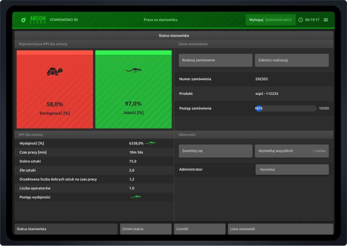Select the green Jakość KPI tile
Image resolution: width=347 pixels, height=246 pixels.
[x=133, y=90]
